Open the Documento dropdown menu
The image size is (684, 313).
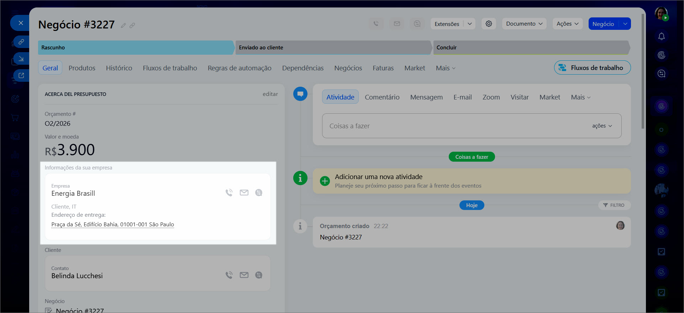524,24
